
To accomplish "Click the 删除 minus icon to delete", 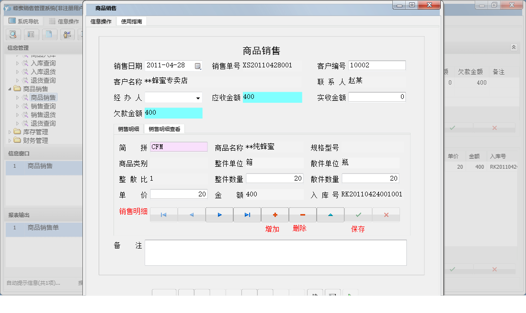I will 302,215.
